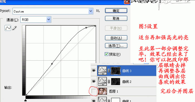Click the chain link icon on 曲线 2
This screenshot has width=195, height=102.
[x=109, y=81]
